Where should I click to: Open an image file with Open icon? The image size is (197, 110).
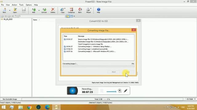pos(15,10)
